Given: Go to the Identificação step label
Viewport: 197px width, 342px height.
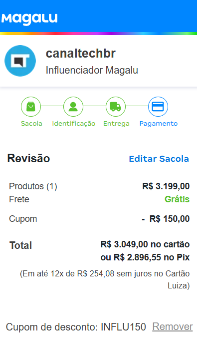Looking at the screenshot, I should 74,124.
